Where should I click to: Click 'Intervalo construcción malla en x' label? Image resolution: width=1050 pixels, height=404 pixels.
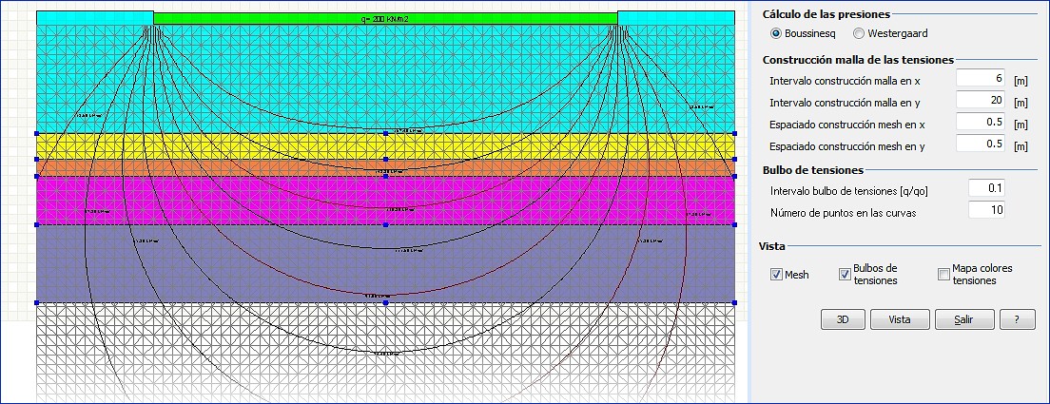pos(845,80)
